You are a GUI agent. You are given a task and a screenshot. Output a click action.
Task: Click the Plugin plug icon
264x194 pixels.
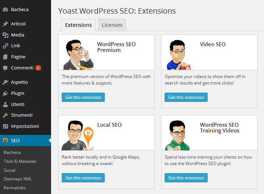point(5,93)
